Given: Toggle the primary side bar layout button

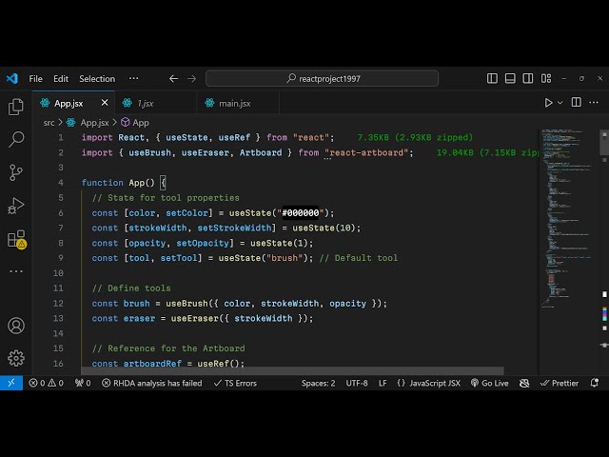Looking at the screenshot, I should pos(492,79).
